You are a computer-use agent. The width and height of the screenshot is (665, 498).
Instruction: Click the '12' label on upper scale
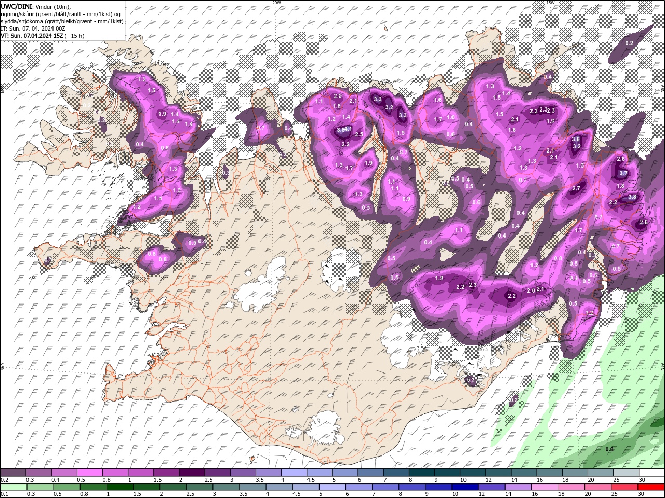489,480
